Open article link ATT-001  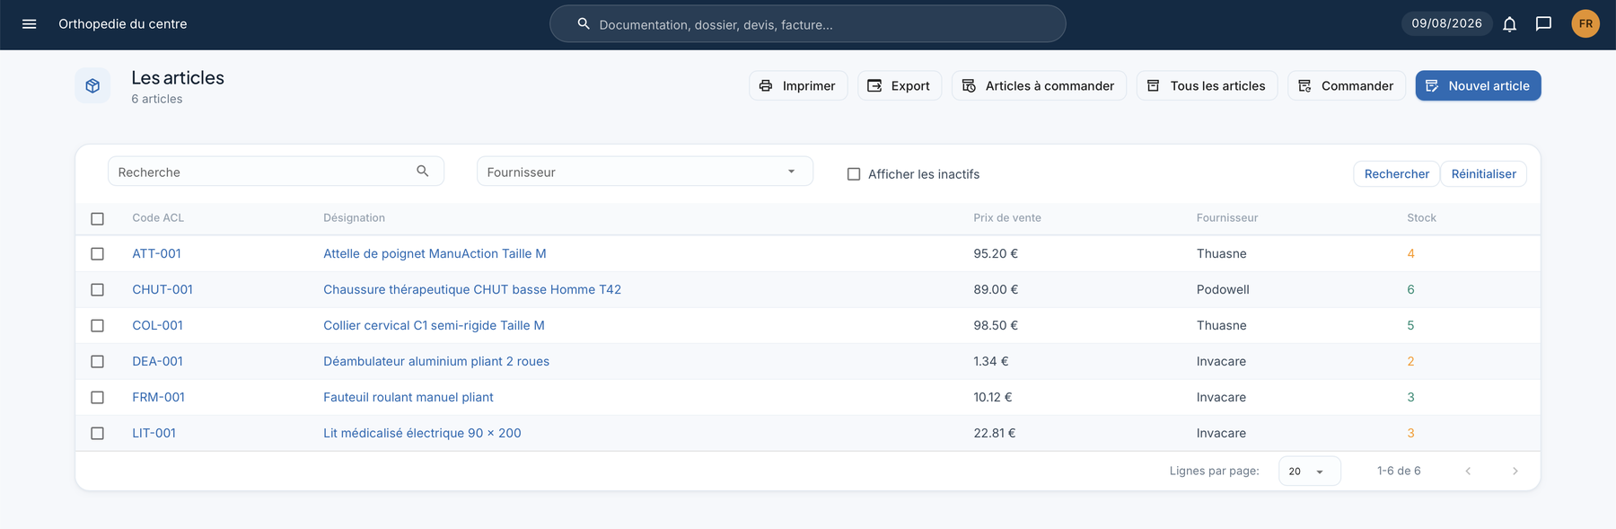[156, 254]
